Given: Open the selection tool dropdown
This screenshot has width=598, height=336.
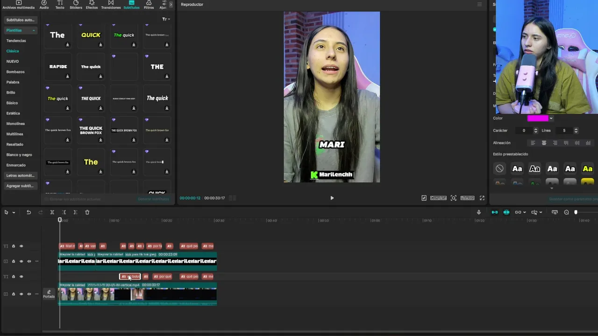Looking at the screenshot, I should click(x=14, y=212).
